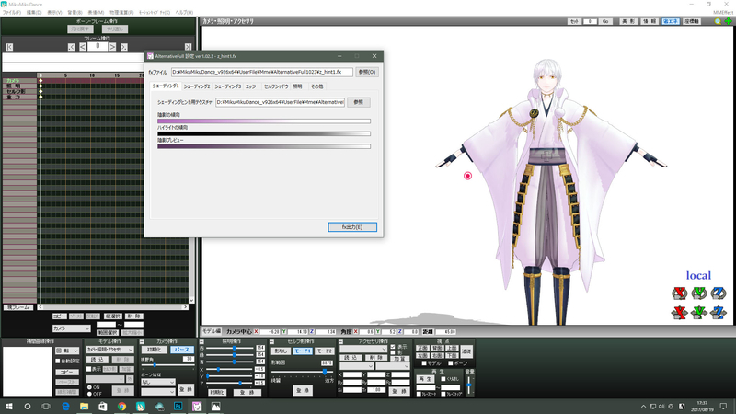Click the 再生 play button
This screenshot has width=736, height=414.
(x=425, y=379)
